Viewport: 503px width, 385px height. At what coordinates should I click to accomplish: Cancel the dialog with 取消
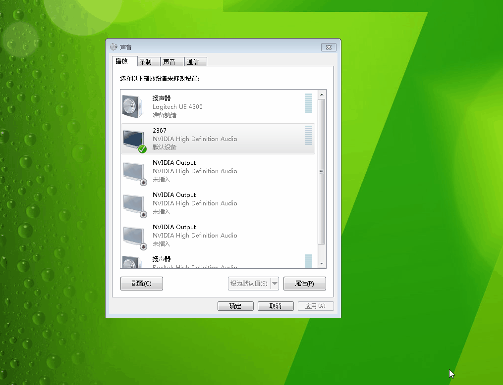point(276,306)
